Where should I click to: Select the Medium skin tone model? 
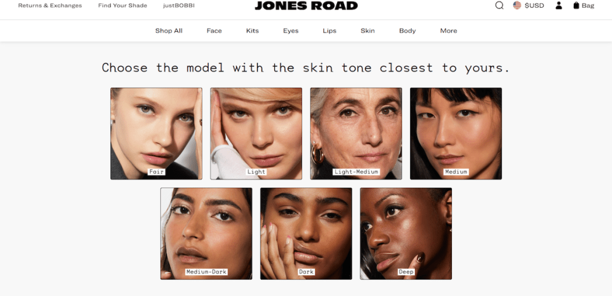(x=456, y=133)
